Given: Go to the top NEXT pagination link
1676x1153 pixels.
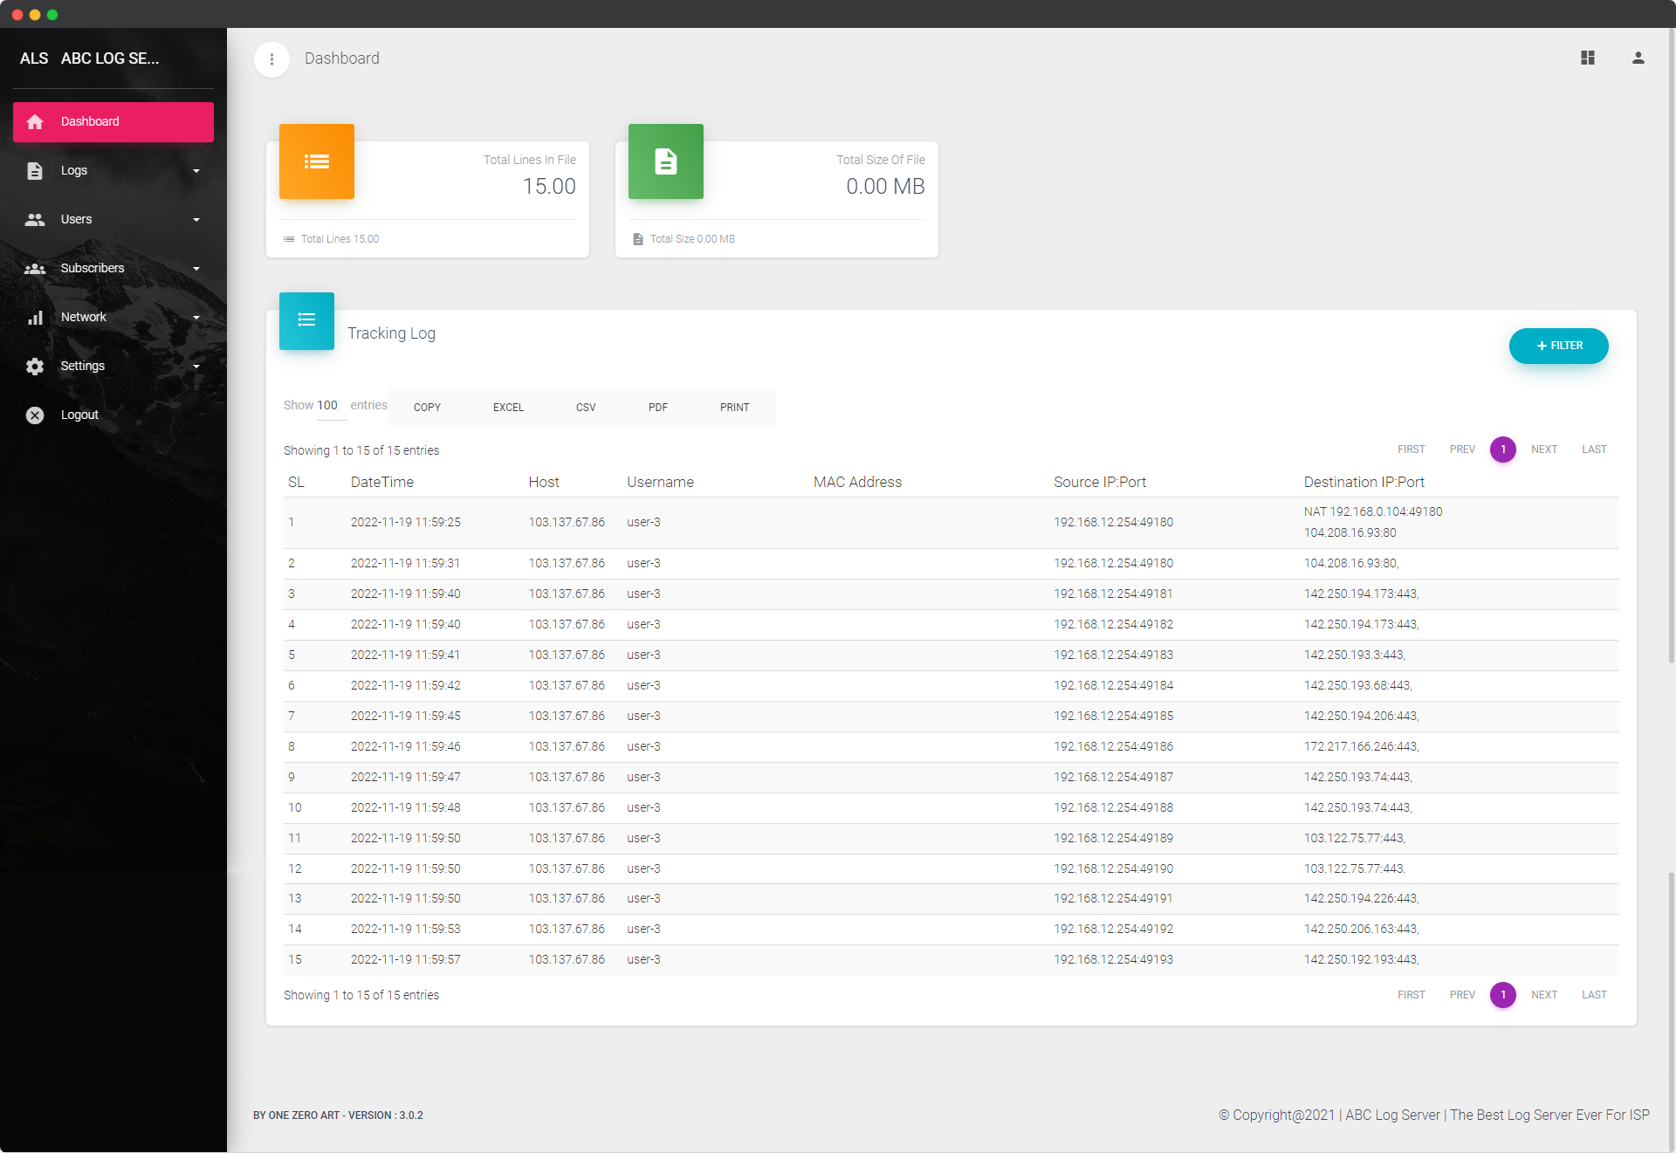Looking at the screenshot, I should coord(1543,450).
